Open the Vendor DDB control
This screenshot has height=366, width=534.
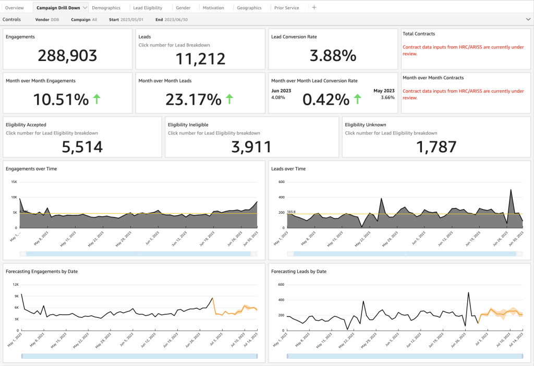pyautogui.click(x=47, y=19)
